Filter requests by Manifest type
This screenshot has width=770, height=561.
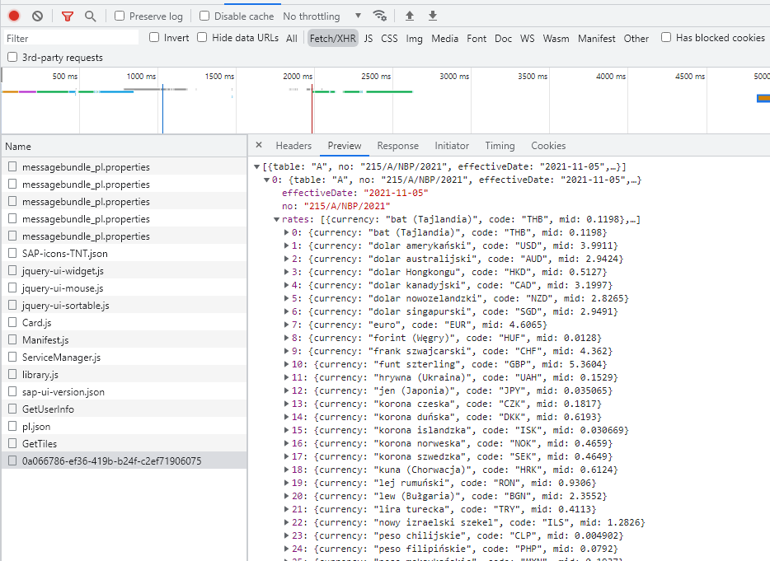(597, 38)
